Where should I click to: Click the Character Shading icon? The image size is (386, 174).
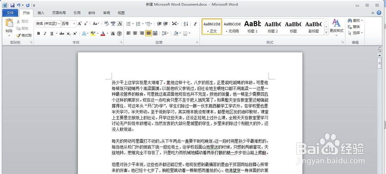[113, 33]
